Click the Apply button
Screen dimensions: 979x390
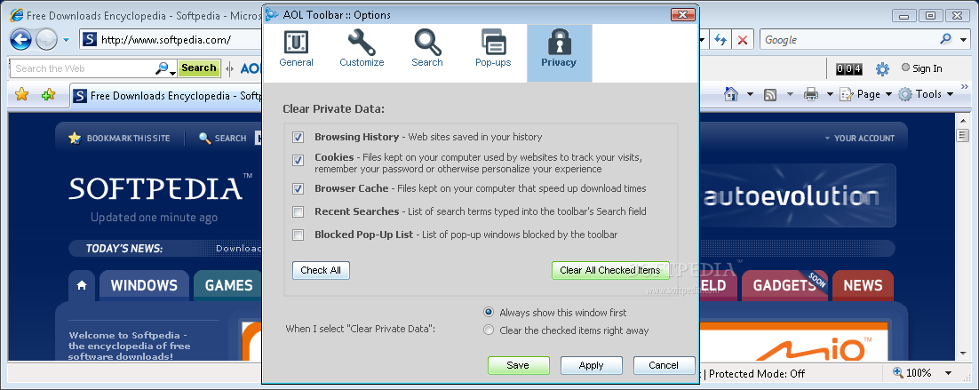(592, 365)
